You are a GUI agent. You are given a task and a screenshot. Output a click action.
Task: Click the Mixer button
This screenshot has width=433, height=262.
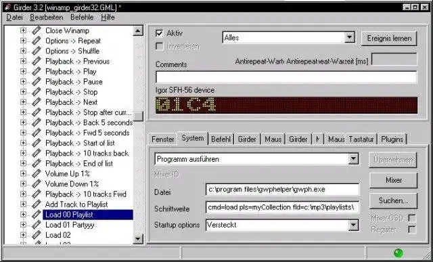pyautogui.click(x=393, y=180)
